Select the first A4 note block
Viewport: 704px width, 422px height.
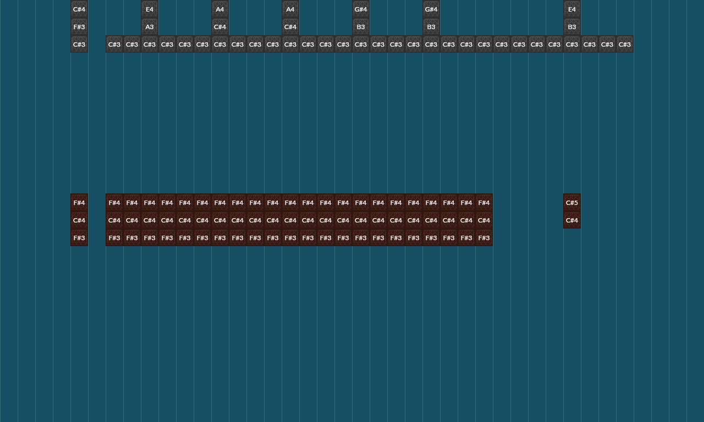[219, 9]
